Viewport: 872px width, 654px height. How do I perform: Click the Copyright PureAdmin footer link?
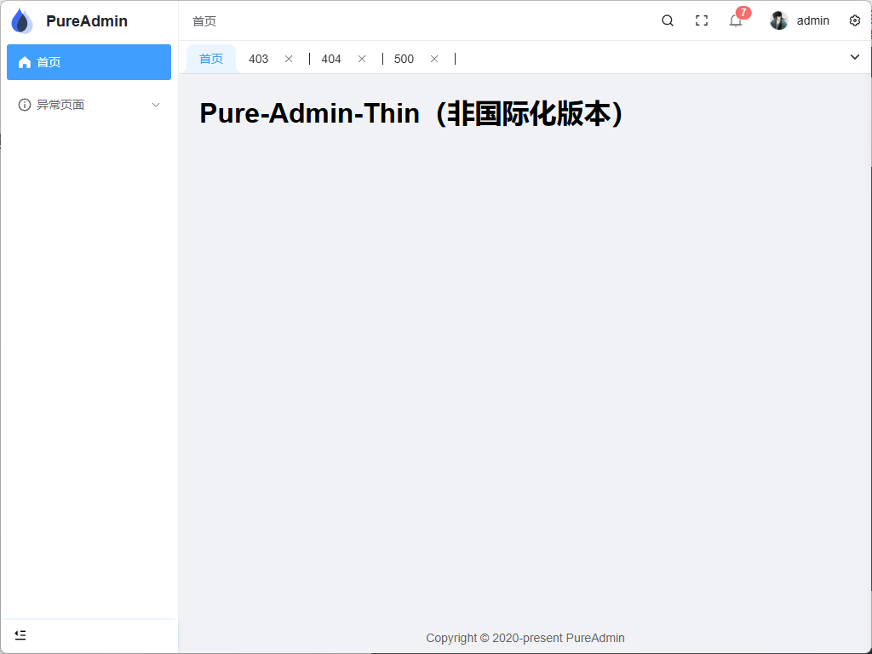[x=525, y=638]
